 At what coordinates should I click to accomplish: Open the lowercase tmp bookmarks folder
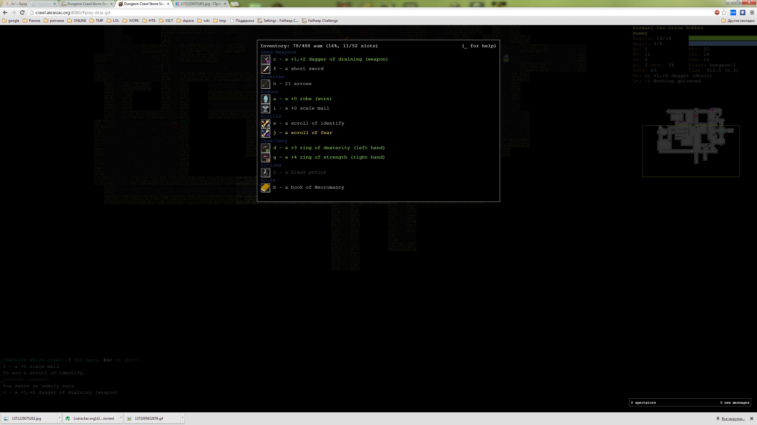(x=220, y=21)
